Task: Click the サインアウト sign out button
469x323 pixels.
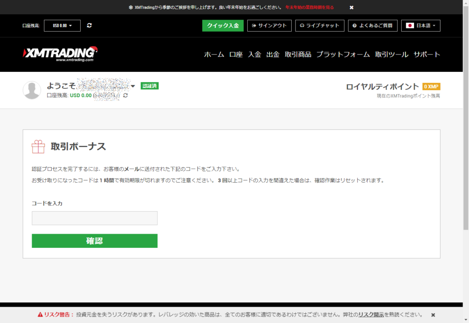Action: (x=269, y=26)
